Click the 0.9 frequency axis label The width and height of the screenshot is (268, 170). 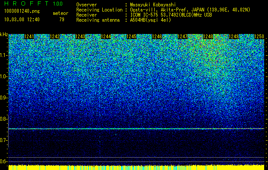pyautogui.click(x=4, y=98)
